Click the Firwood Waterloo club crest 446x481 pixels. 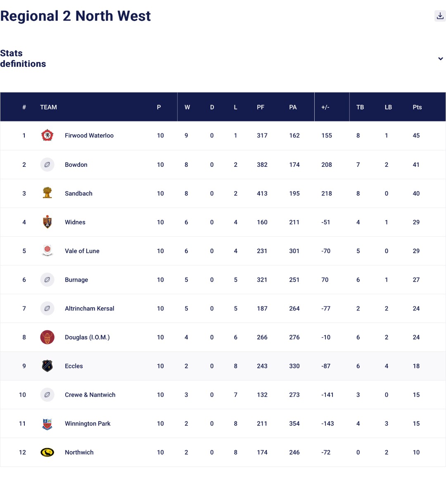tap(47, 135)
